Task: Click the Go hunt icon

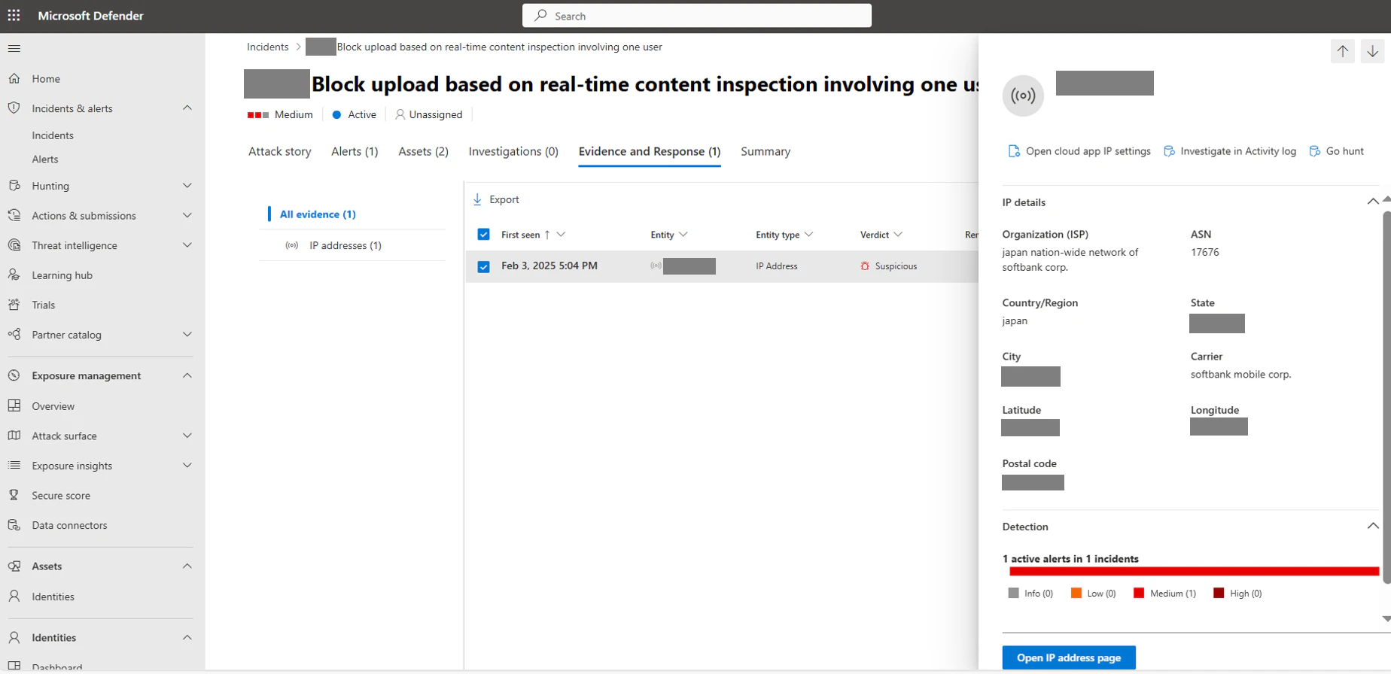Action: 1315,151
